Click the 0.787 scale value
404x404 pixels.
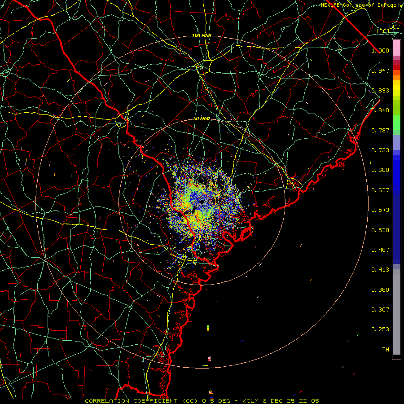[x=380, y=130]
